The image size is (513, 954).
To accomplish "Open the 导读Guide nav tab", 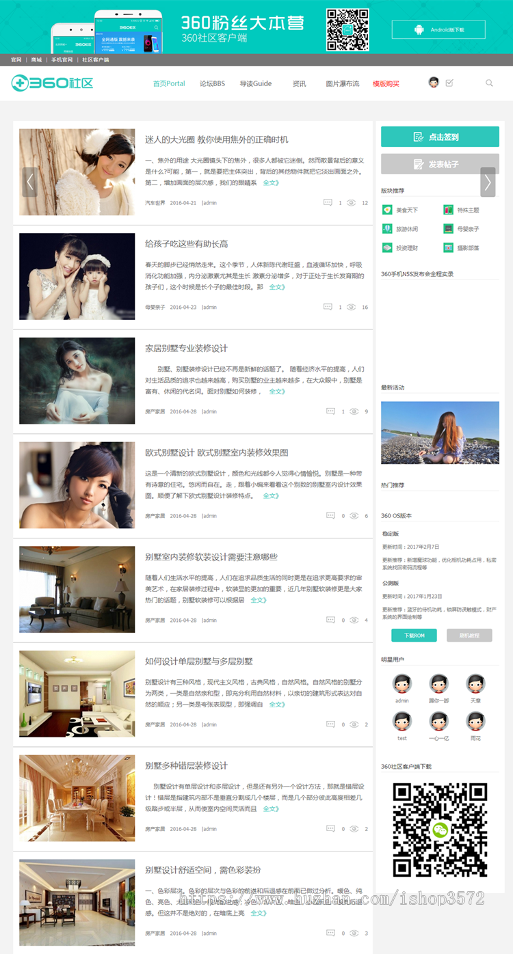I will tap(256, 83).
